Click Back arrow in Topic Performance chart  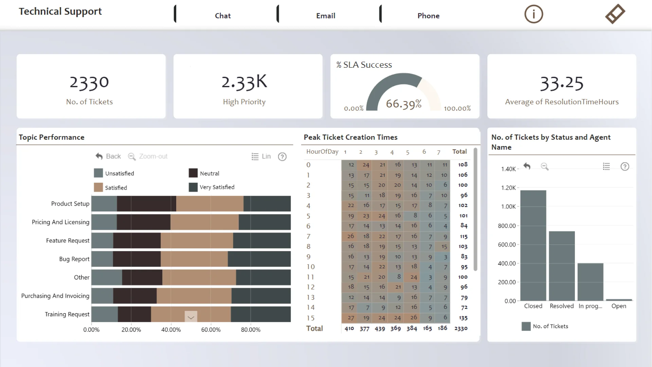point(99,156)
